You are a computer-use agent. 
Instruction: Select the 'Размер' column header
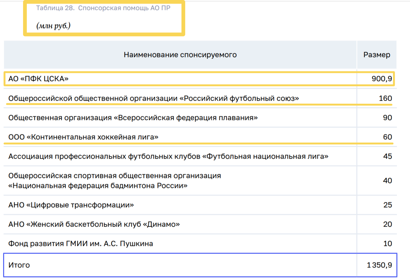(x=377, y=55)
